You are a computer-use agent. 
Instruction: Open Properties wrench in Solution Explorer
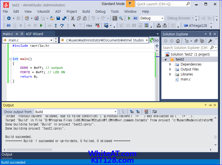(x=210, y=41)
